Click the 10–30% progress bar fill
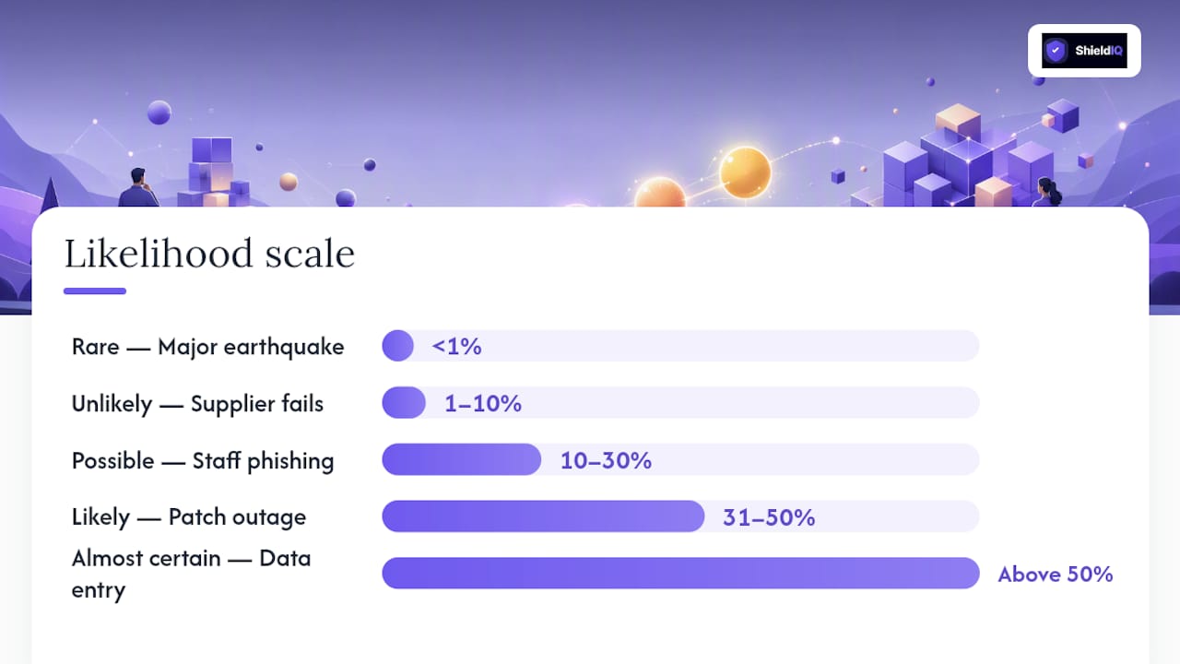Viewport: 1180px width, 664px height. [462, 459]
